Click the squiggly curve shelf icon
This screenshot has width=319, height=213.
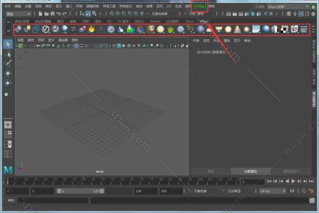(190, 29)
